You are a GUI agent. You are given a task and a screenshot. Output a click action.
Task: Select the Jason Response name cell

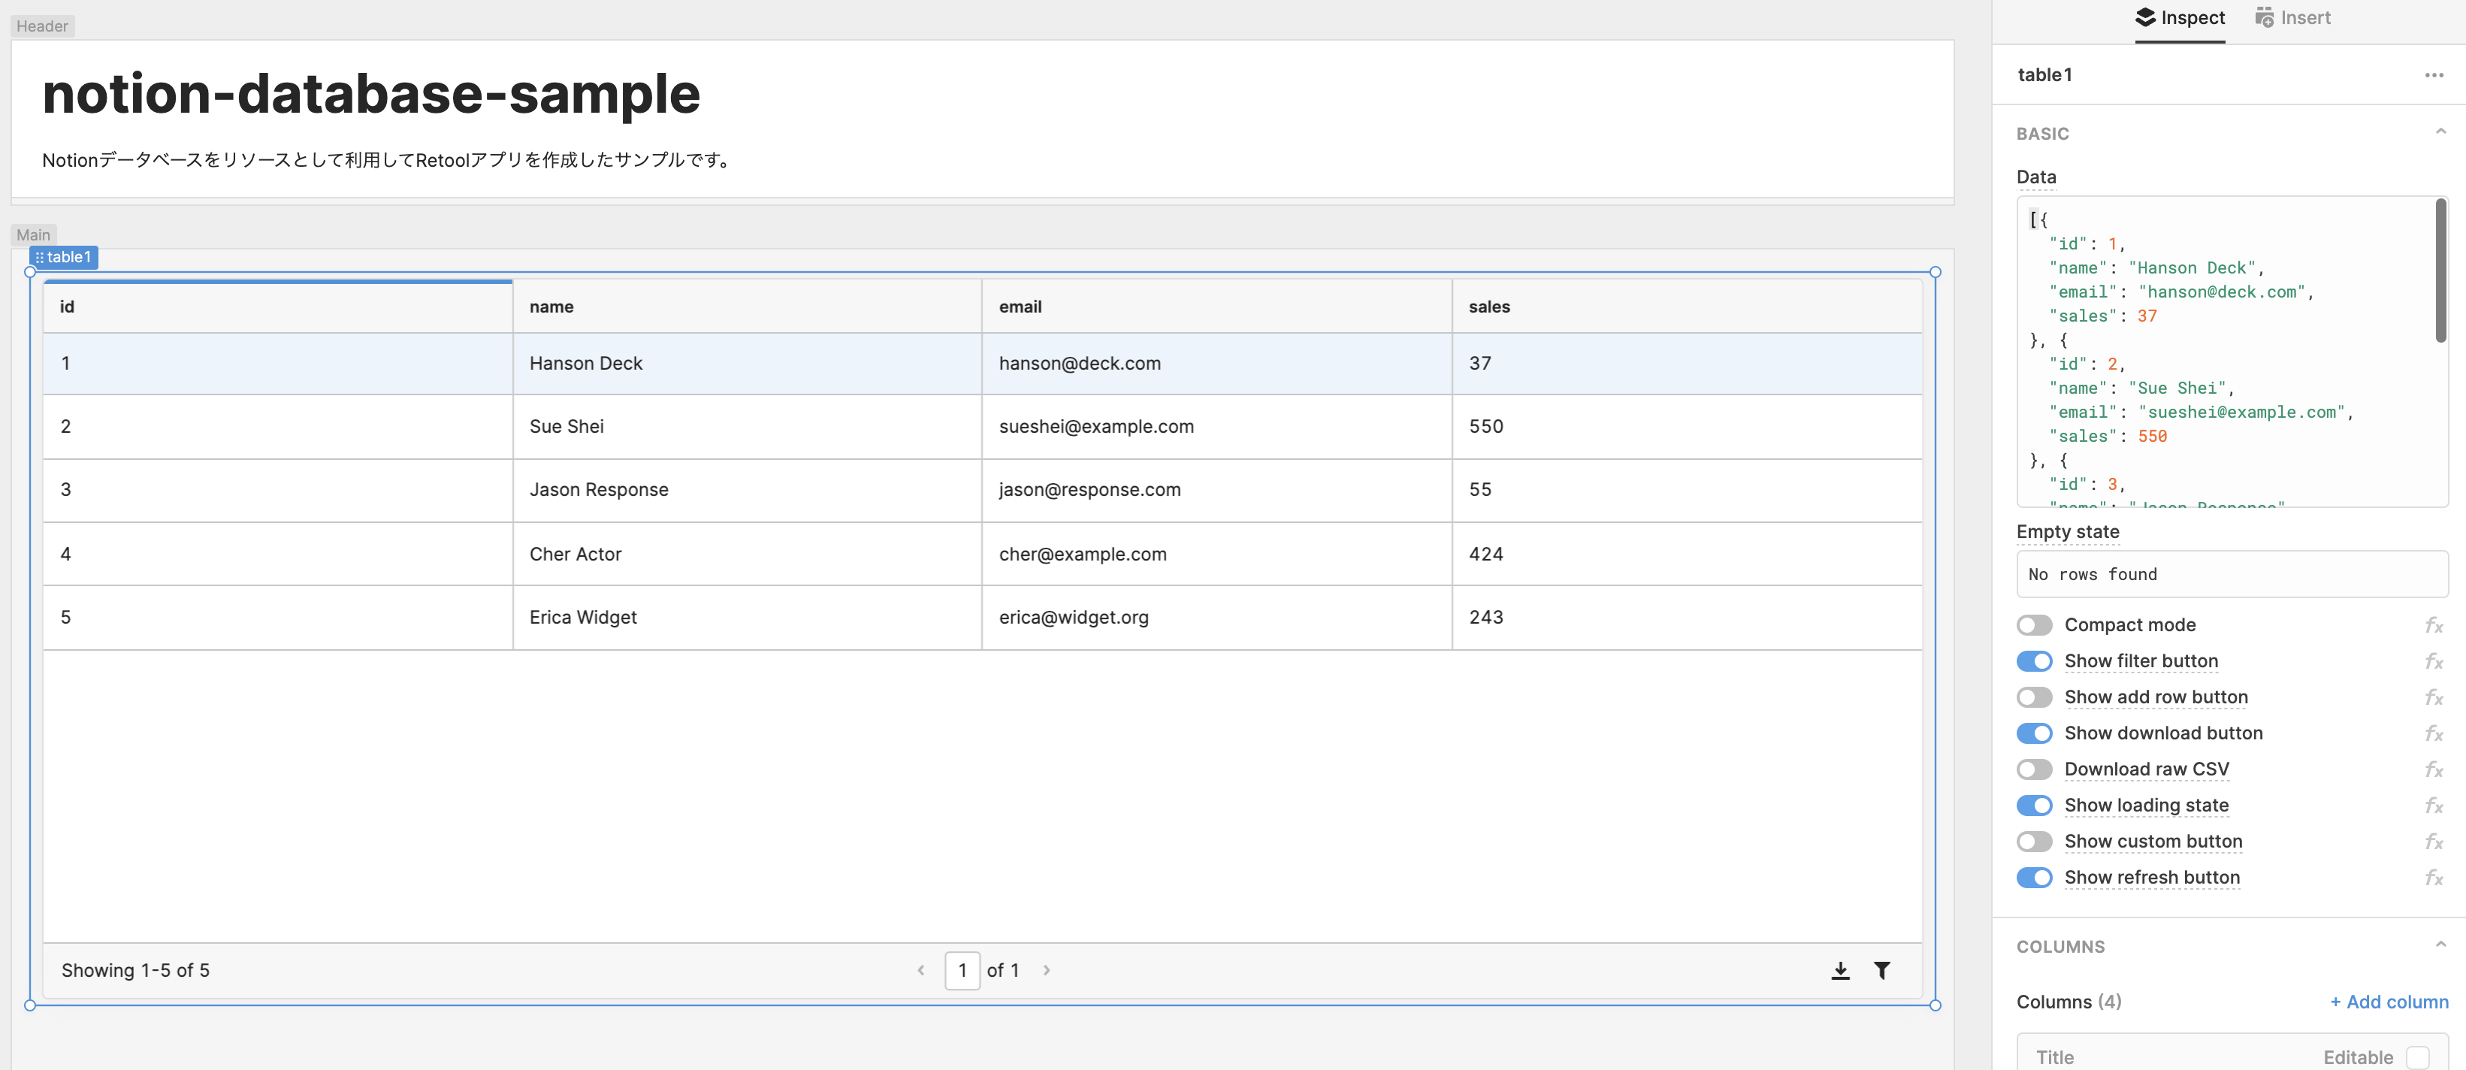pyautogui.click(x=747, y=490)
